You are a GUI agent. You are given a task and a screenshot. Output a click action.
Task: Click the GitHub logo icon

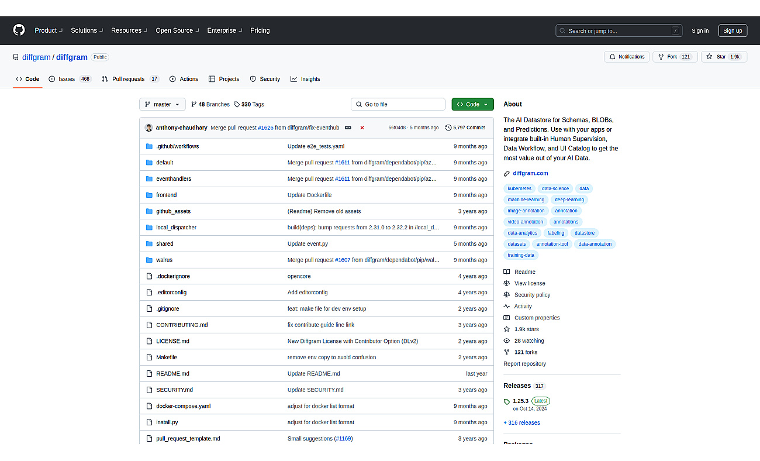(19, 30)
